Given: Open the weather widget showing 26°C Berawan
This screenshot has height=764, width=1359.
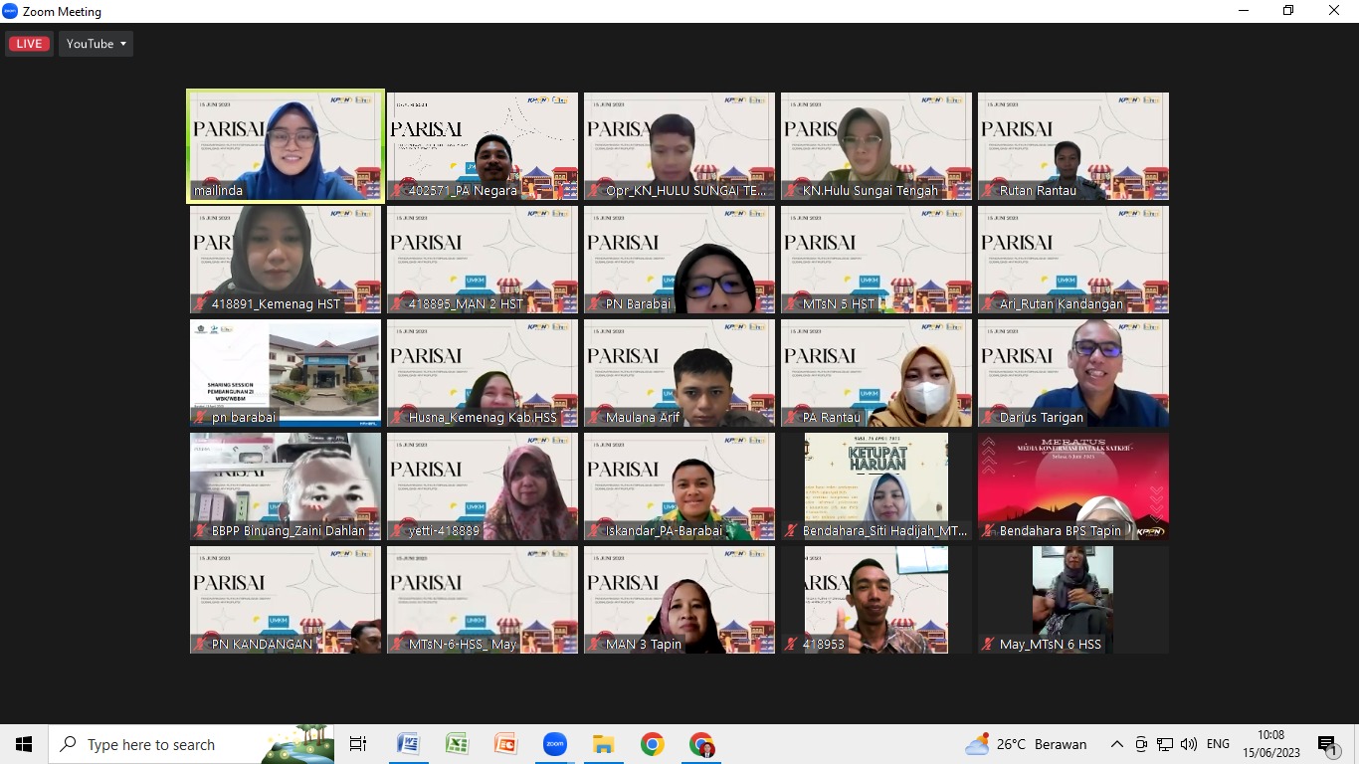Looking at the screenshot, I should [x=1026, y=744].
